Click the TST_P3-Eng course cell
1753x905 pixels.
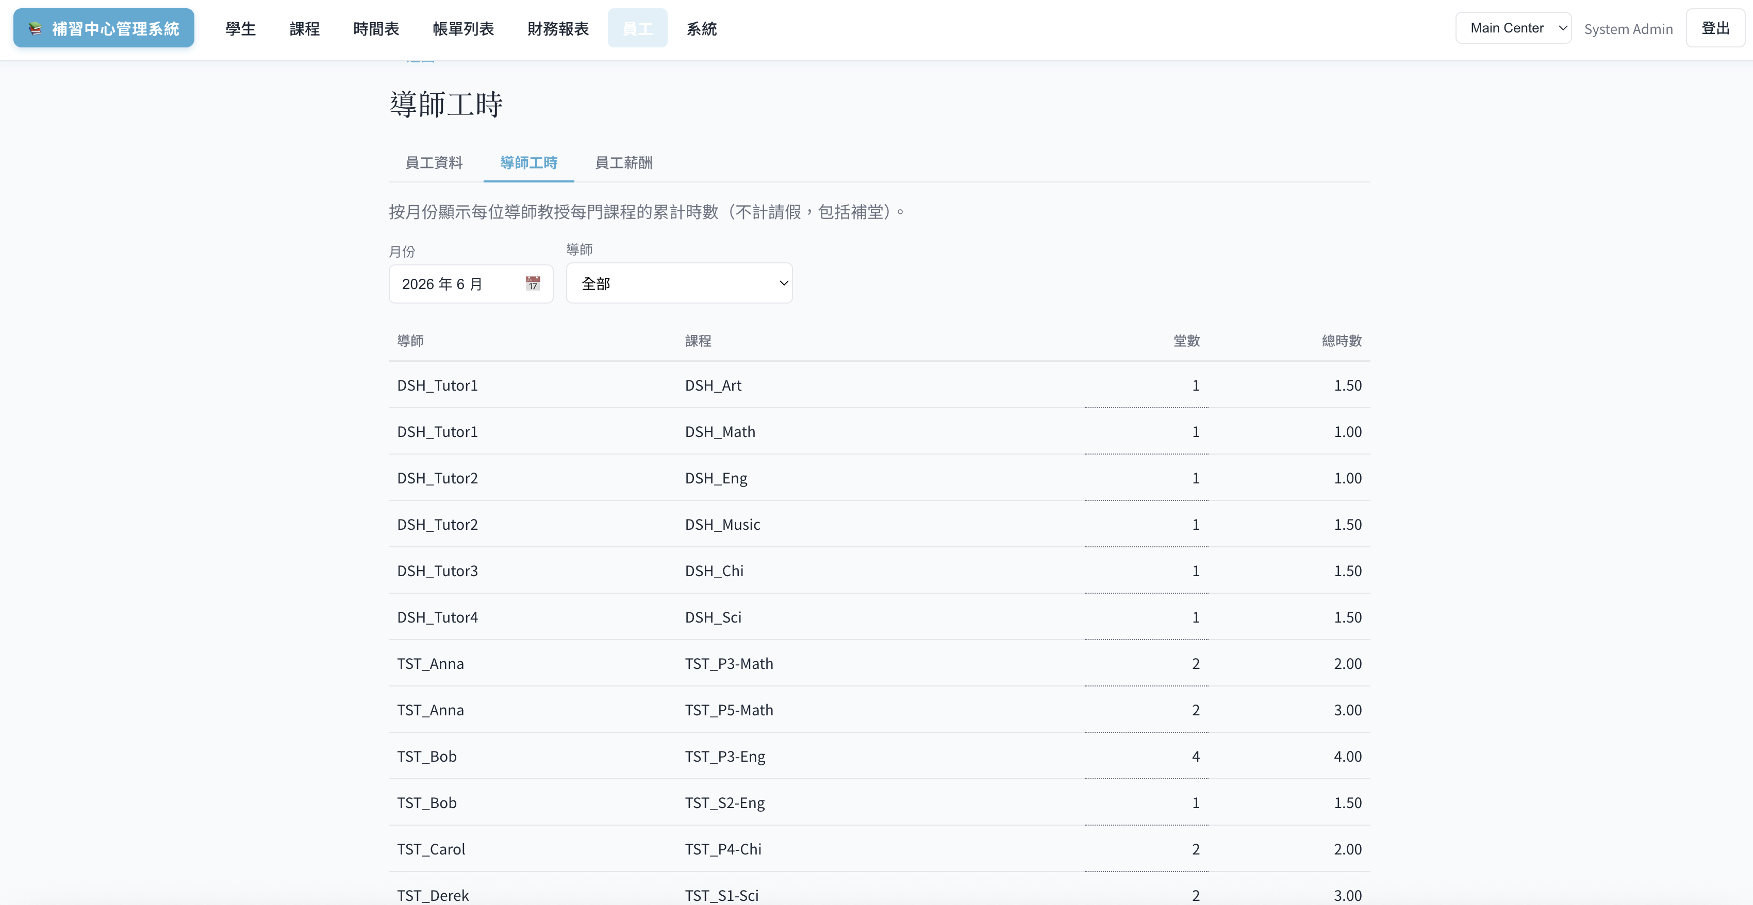click(725, 756)
